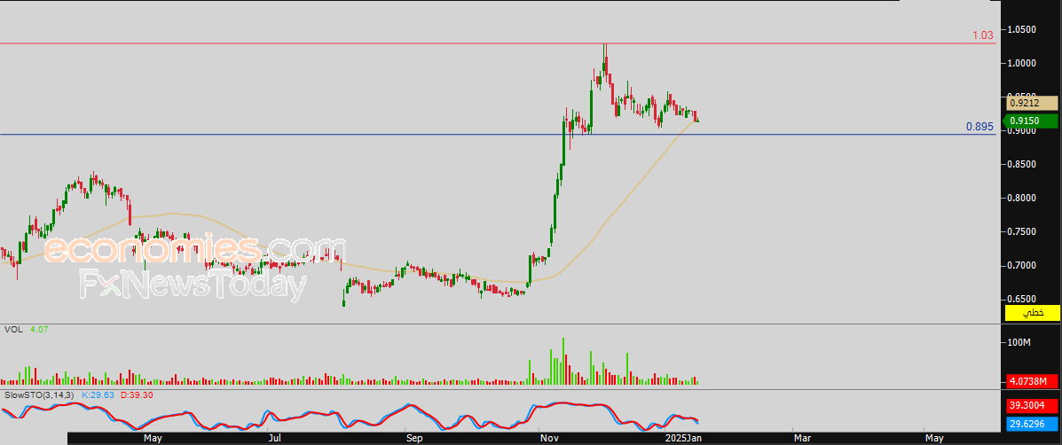Screen dimensions: 1062x445
Task: Click the yellow Arabic label button
Action: tap(1033, 312)
